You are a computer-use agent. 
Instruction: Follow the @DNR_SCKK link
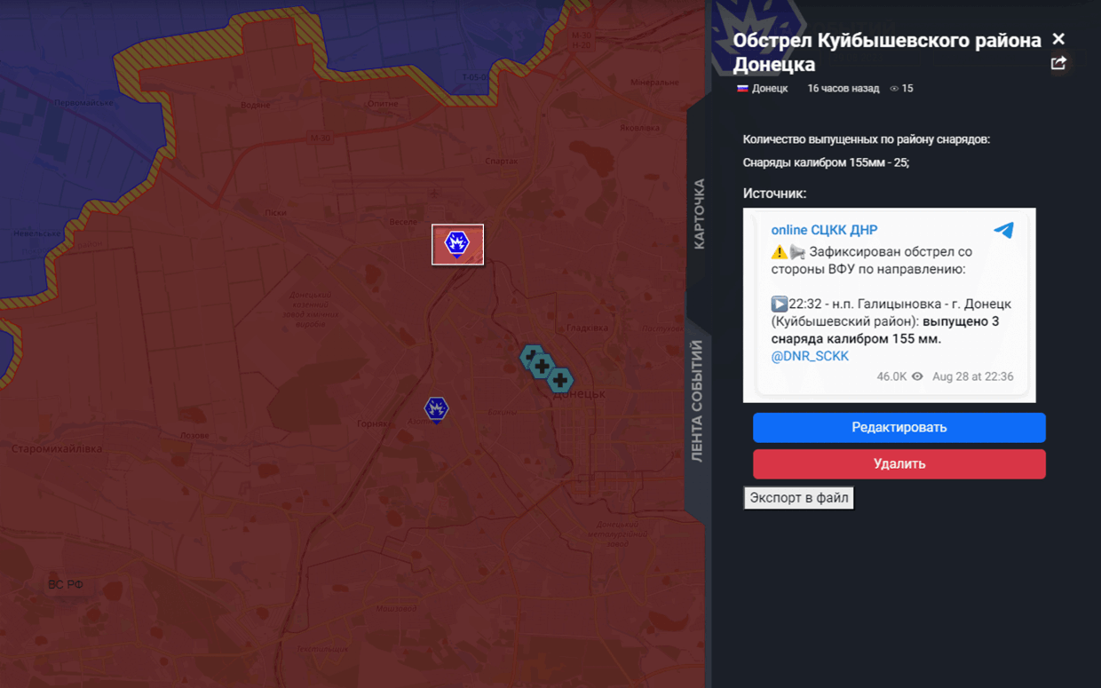point(810,356)
